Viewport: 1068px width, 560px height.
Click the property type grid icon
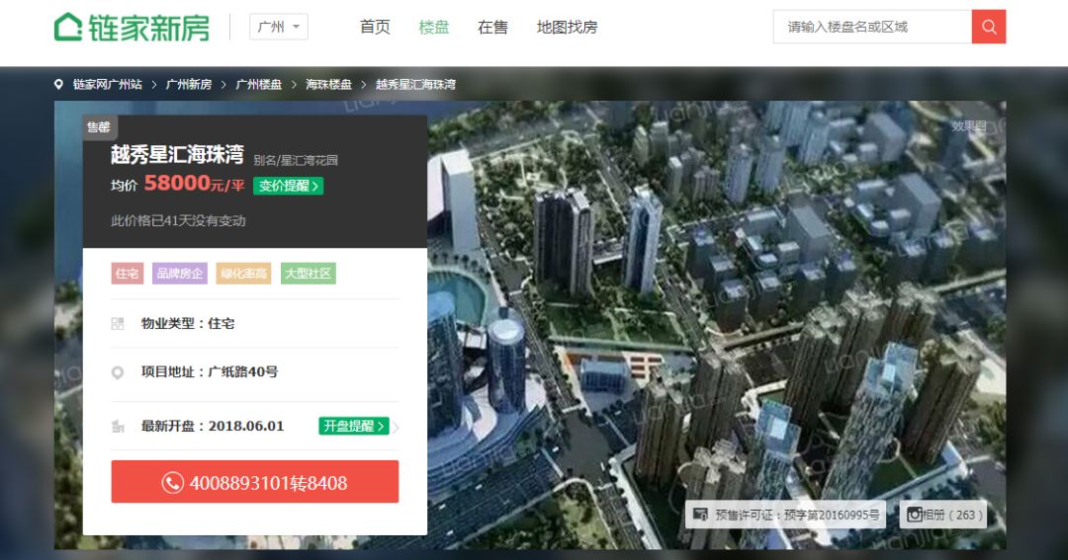click(x=118, y=324)
